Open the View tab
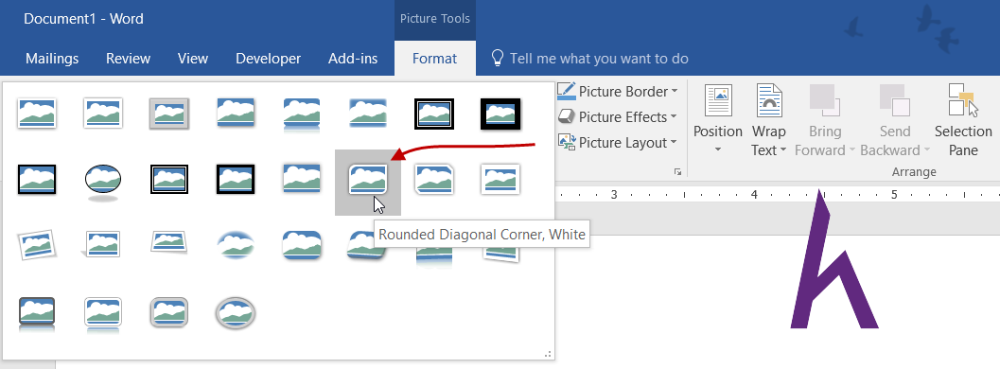Screen dimensions: 1000x369 pyautogui.click(x=193, y=59)
